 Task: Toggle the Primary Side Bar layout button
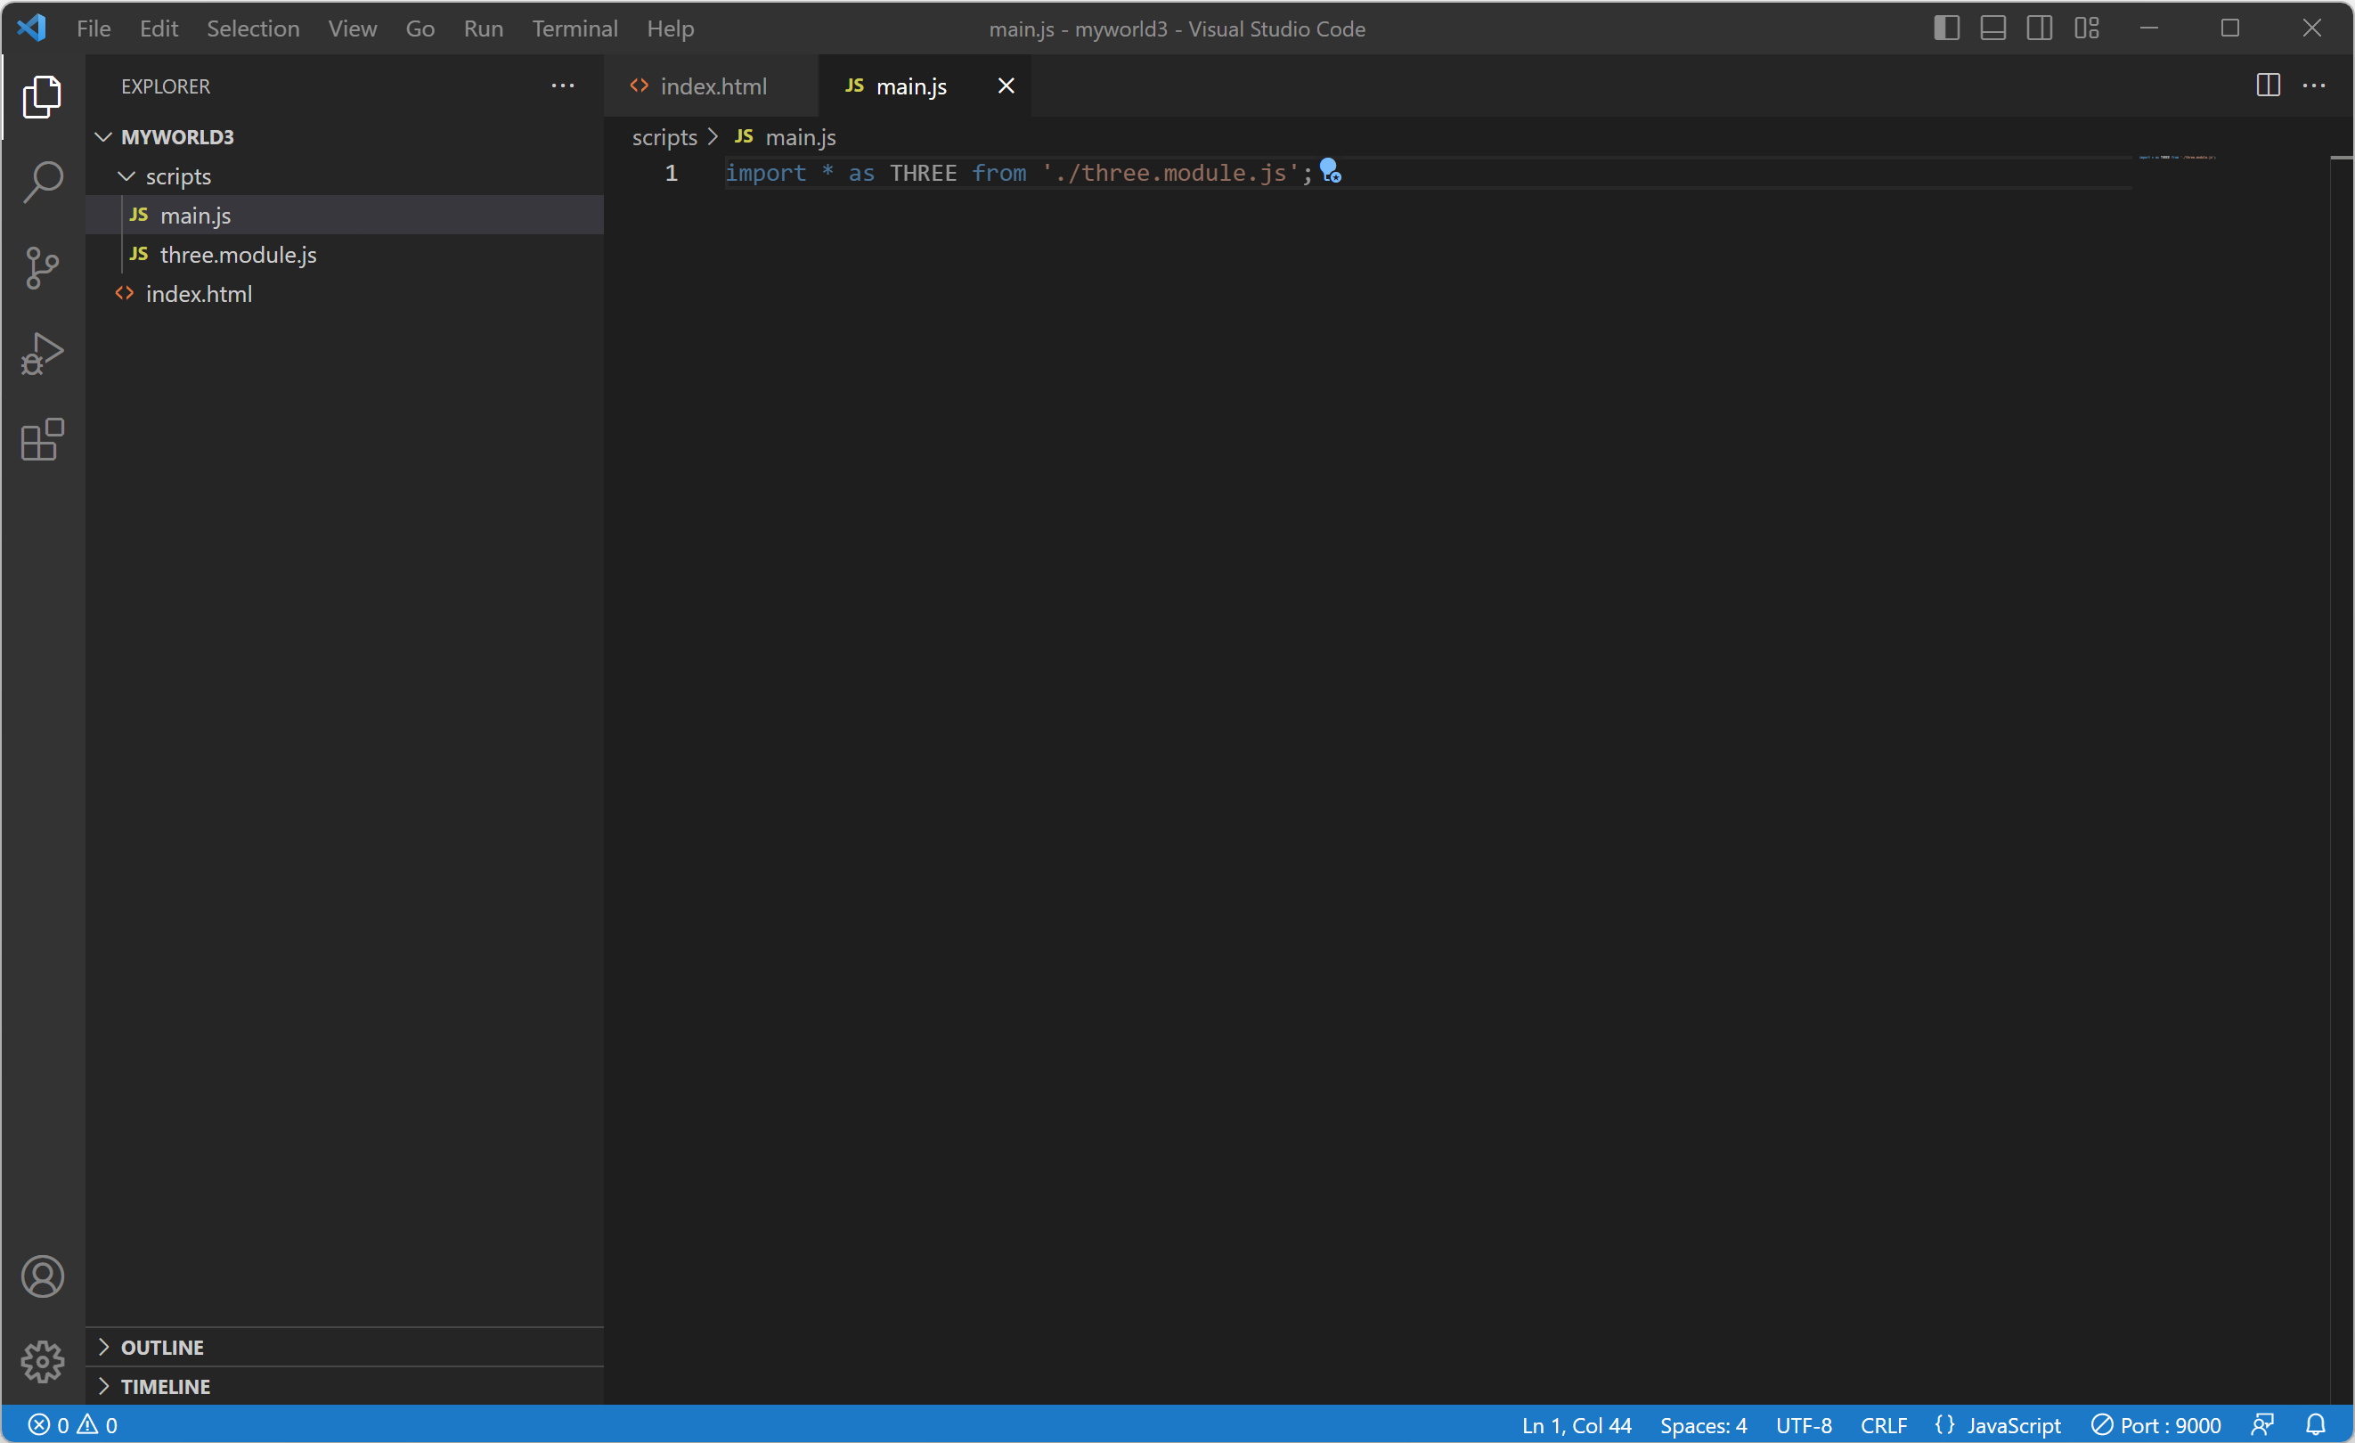pyautogui.click(x=1946, y=29)
